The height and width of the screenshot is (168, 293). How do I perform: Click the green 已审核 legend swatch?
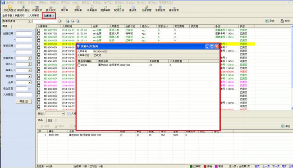(x=191, y=166)
